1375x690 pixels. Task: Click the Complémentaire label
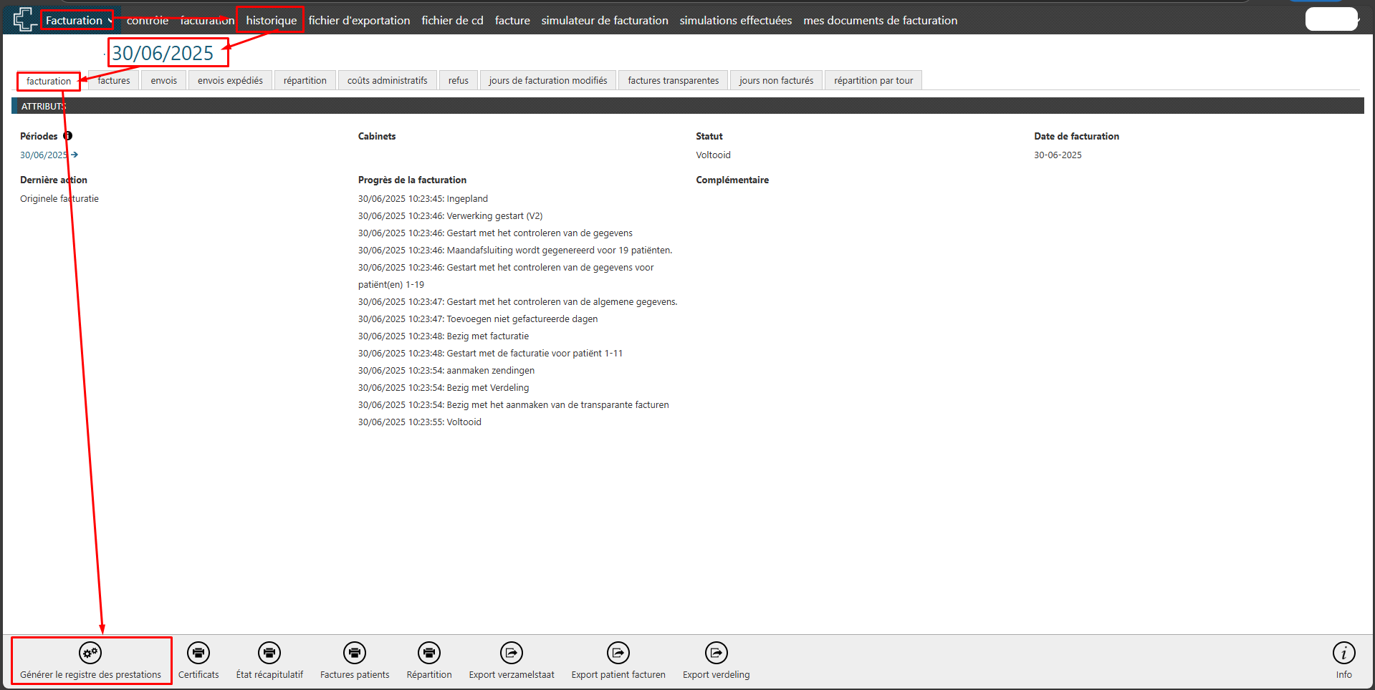click(x=732, y=180)
